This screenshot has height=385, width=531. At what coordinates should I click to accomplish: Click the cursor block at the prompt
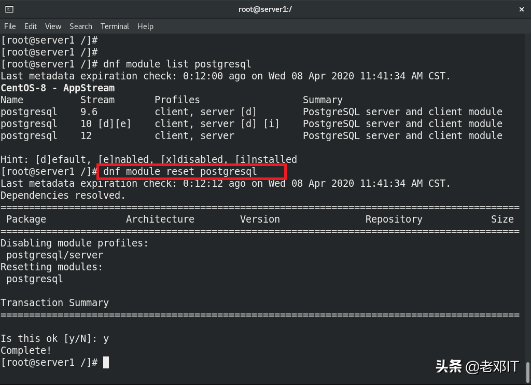point(106,362)
